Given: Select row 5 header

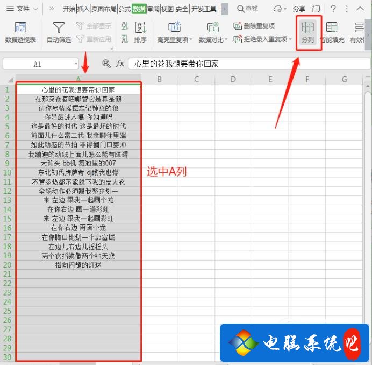Looking at the screenshot, I should (8, 127).
